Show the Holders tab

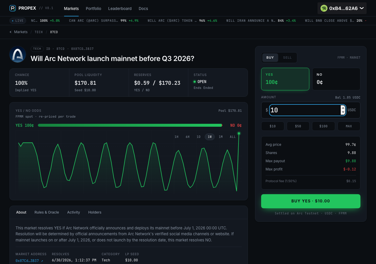95,212
